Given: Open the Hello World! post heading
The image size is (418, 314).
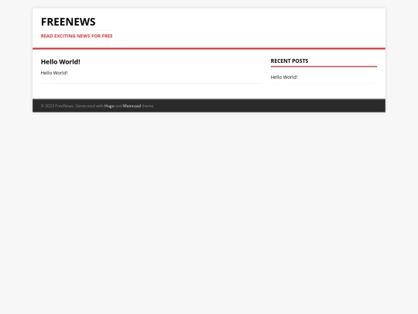Looking at the screenshot, I should [x=60, y=62].
